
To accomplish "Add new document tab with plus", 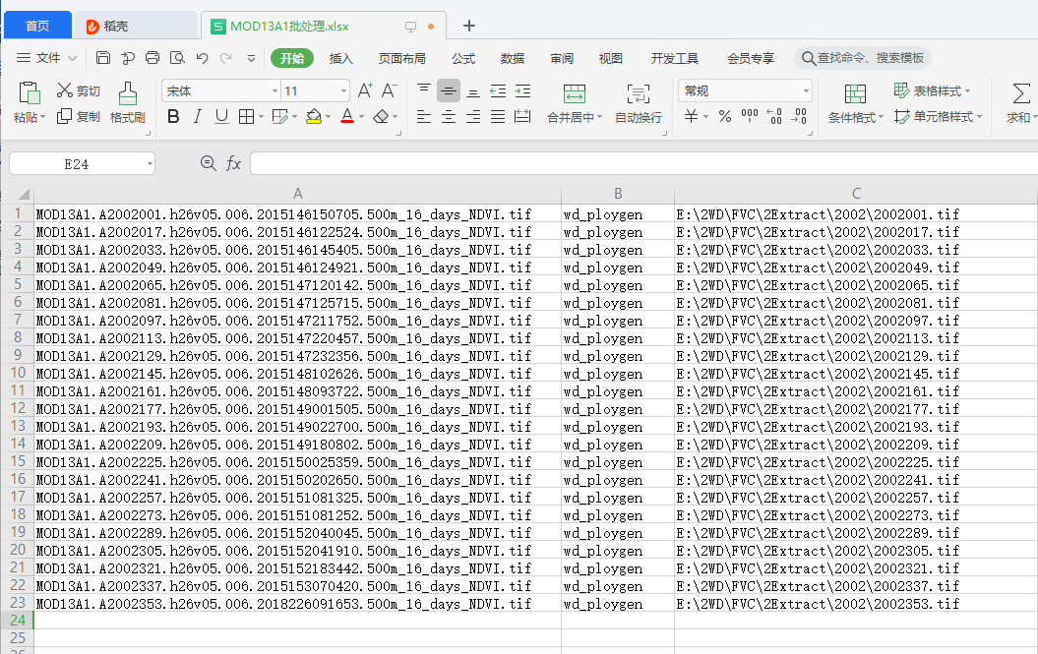I will [468, 26].
